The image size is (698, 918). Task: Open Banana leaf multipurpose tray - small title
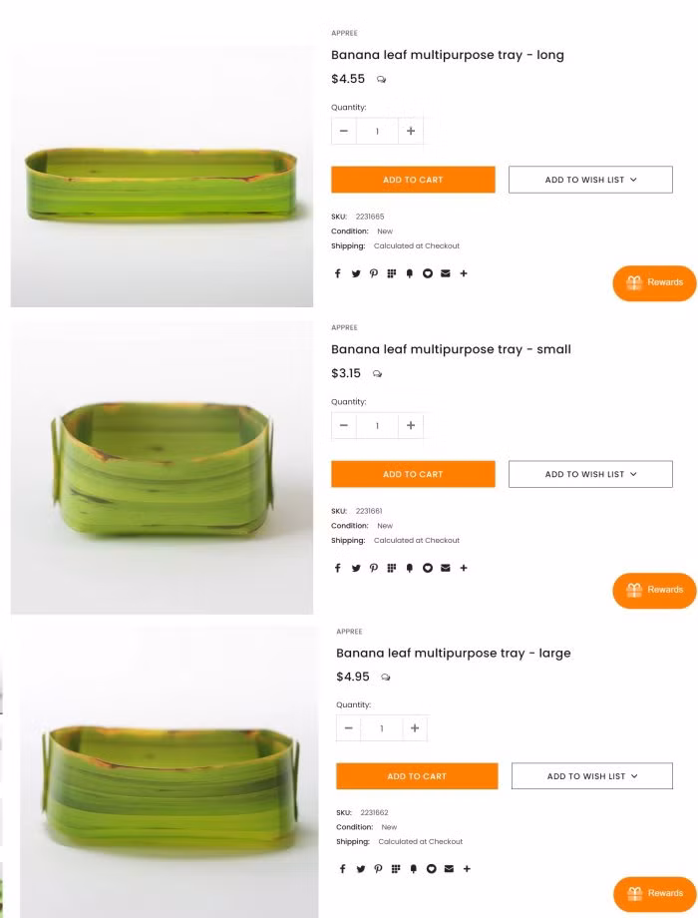tap(451, 349)
